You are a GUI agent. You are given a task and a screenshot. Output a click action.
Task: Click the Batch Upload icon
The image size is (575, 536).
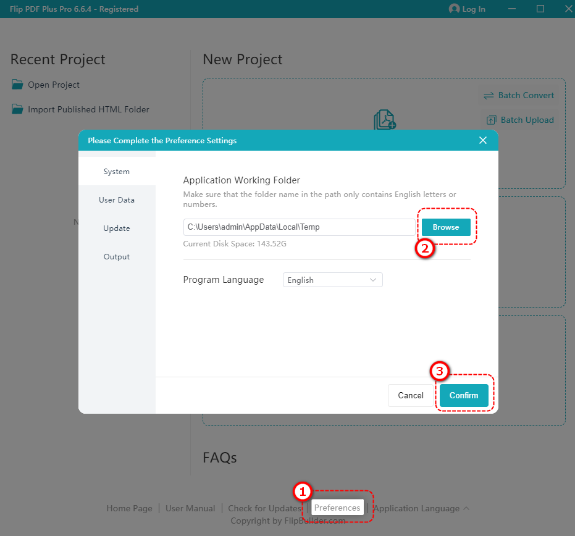coord(492,120)
